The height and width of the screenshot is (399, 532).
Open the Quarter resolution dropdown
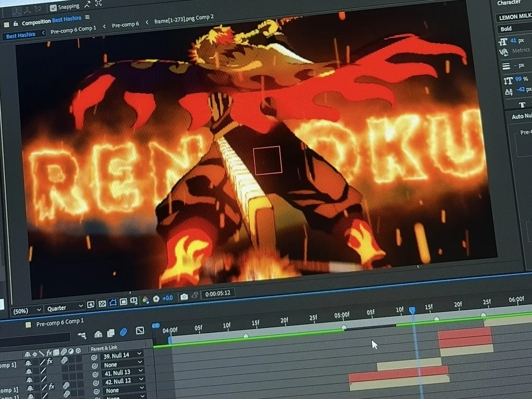(64, 308)
